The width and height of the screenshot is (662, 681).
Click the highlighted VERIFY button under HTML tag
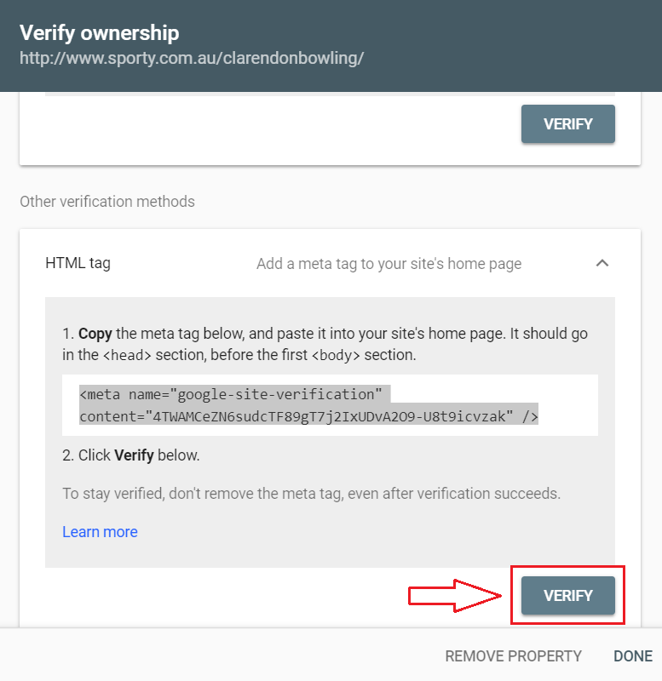[x=568, y=595]
